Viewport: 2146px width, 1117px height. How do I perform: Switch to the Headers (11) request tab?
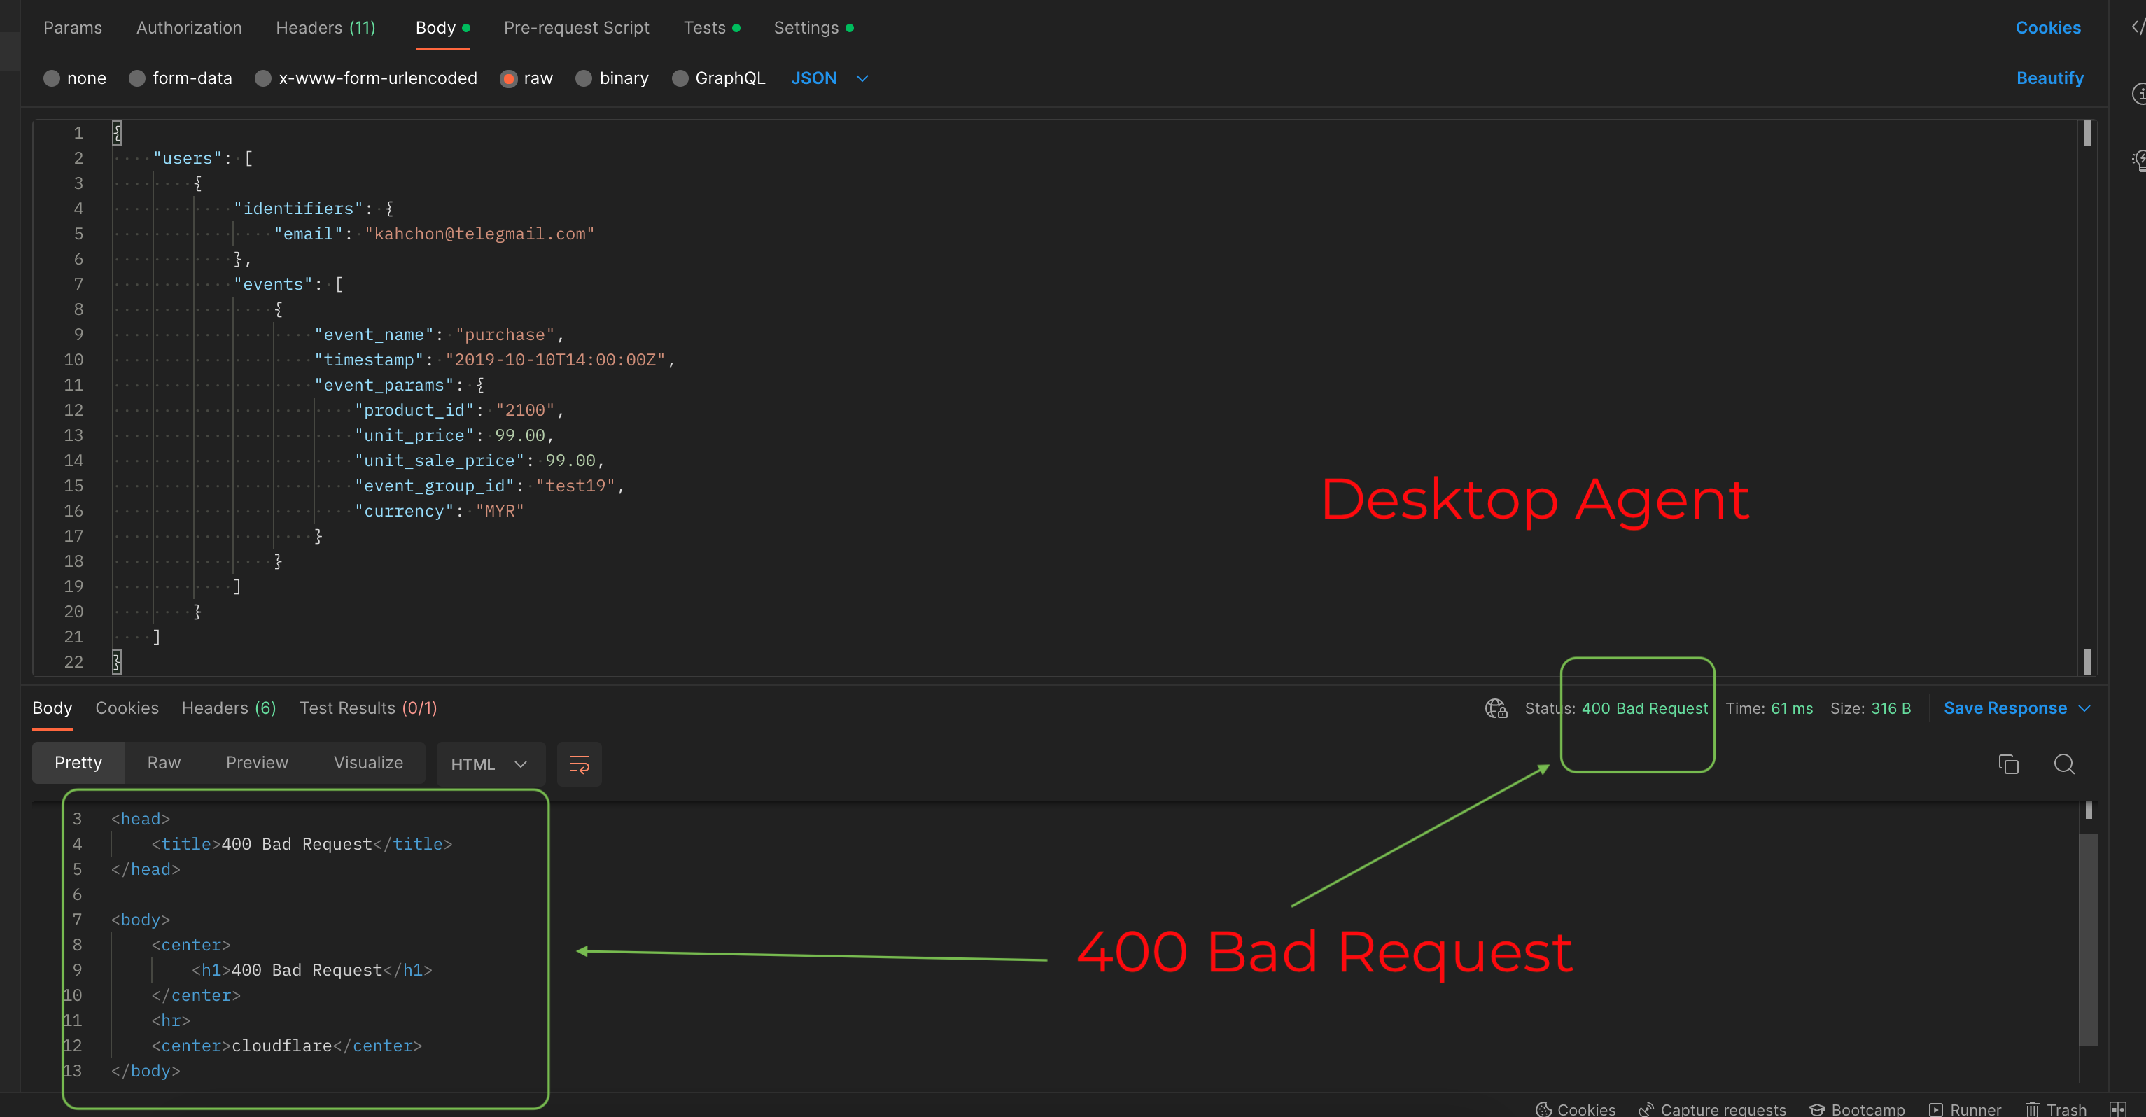[x=325, y=27]
